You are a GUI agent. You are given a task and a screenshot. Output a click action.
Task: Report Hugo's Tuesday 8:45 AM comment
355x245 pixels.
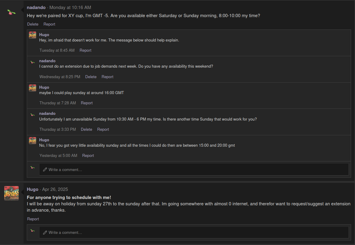(85, 51)
